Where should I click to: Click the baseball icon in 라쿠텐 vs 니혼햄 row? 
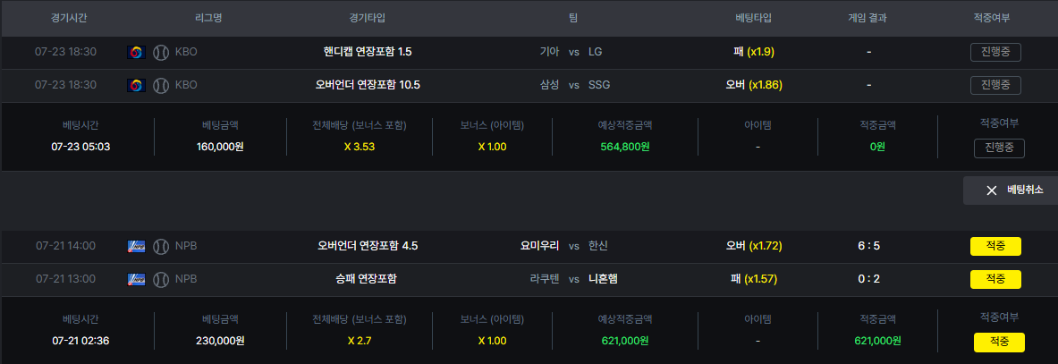161,279
